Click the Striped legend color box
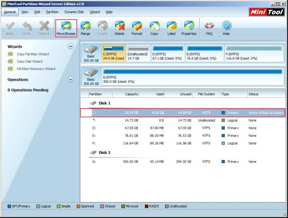Image resolution: width=288 pixels, height=218 pixels. click(x=102, y=206)
